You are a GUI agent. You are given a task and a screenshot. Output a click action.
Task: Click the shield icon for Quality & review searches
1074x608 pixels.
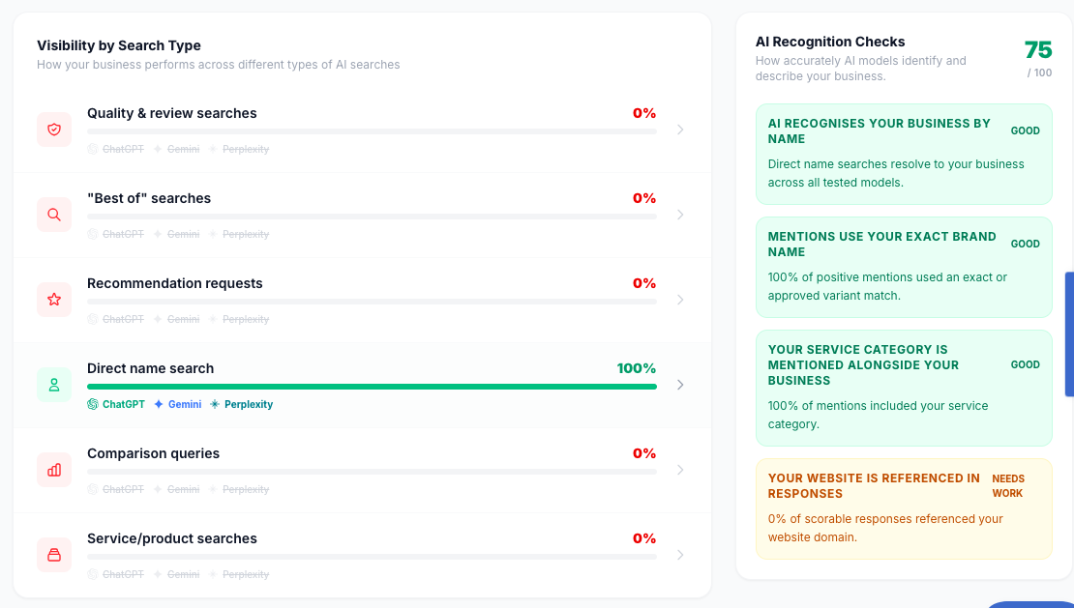(x=54, y=130)
